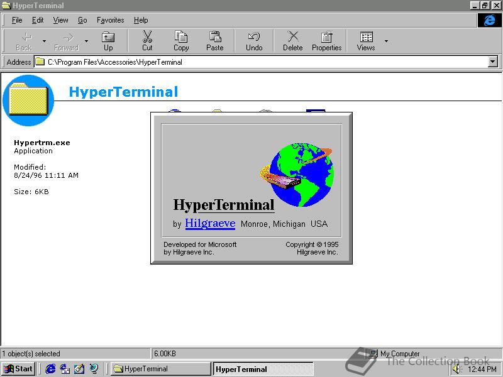Click the Undo toolbar icon

(254, 37)
